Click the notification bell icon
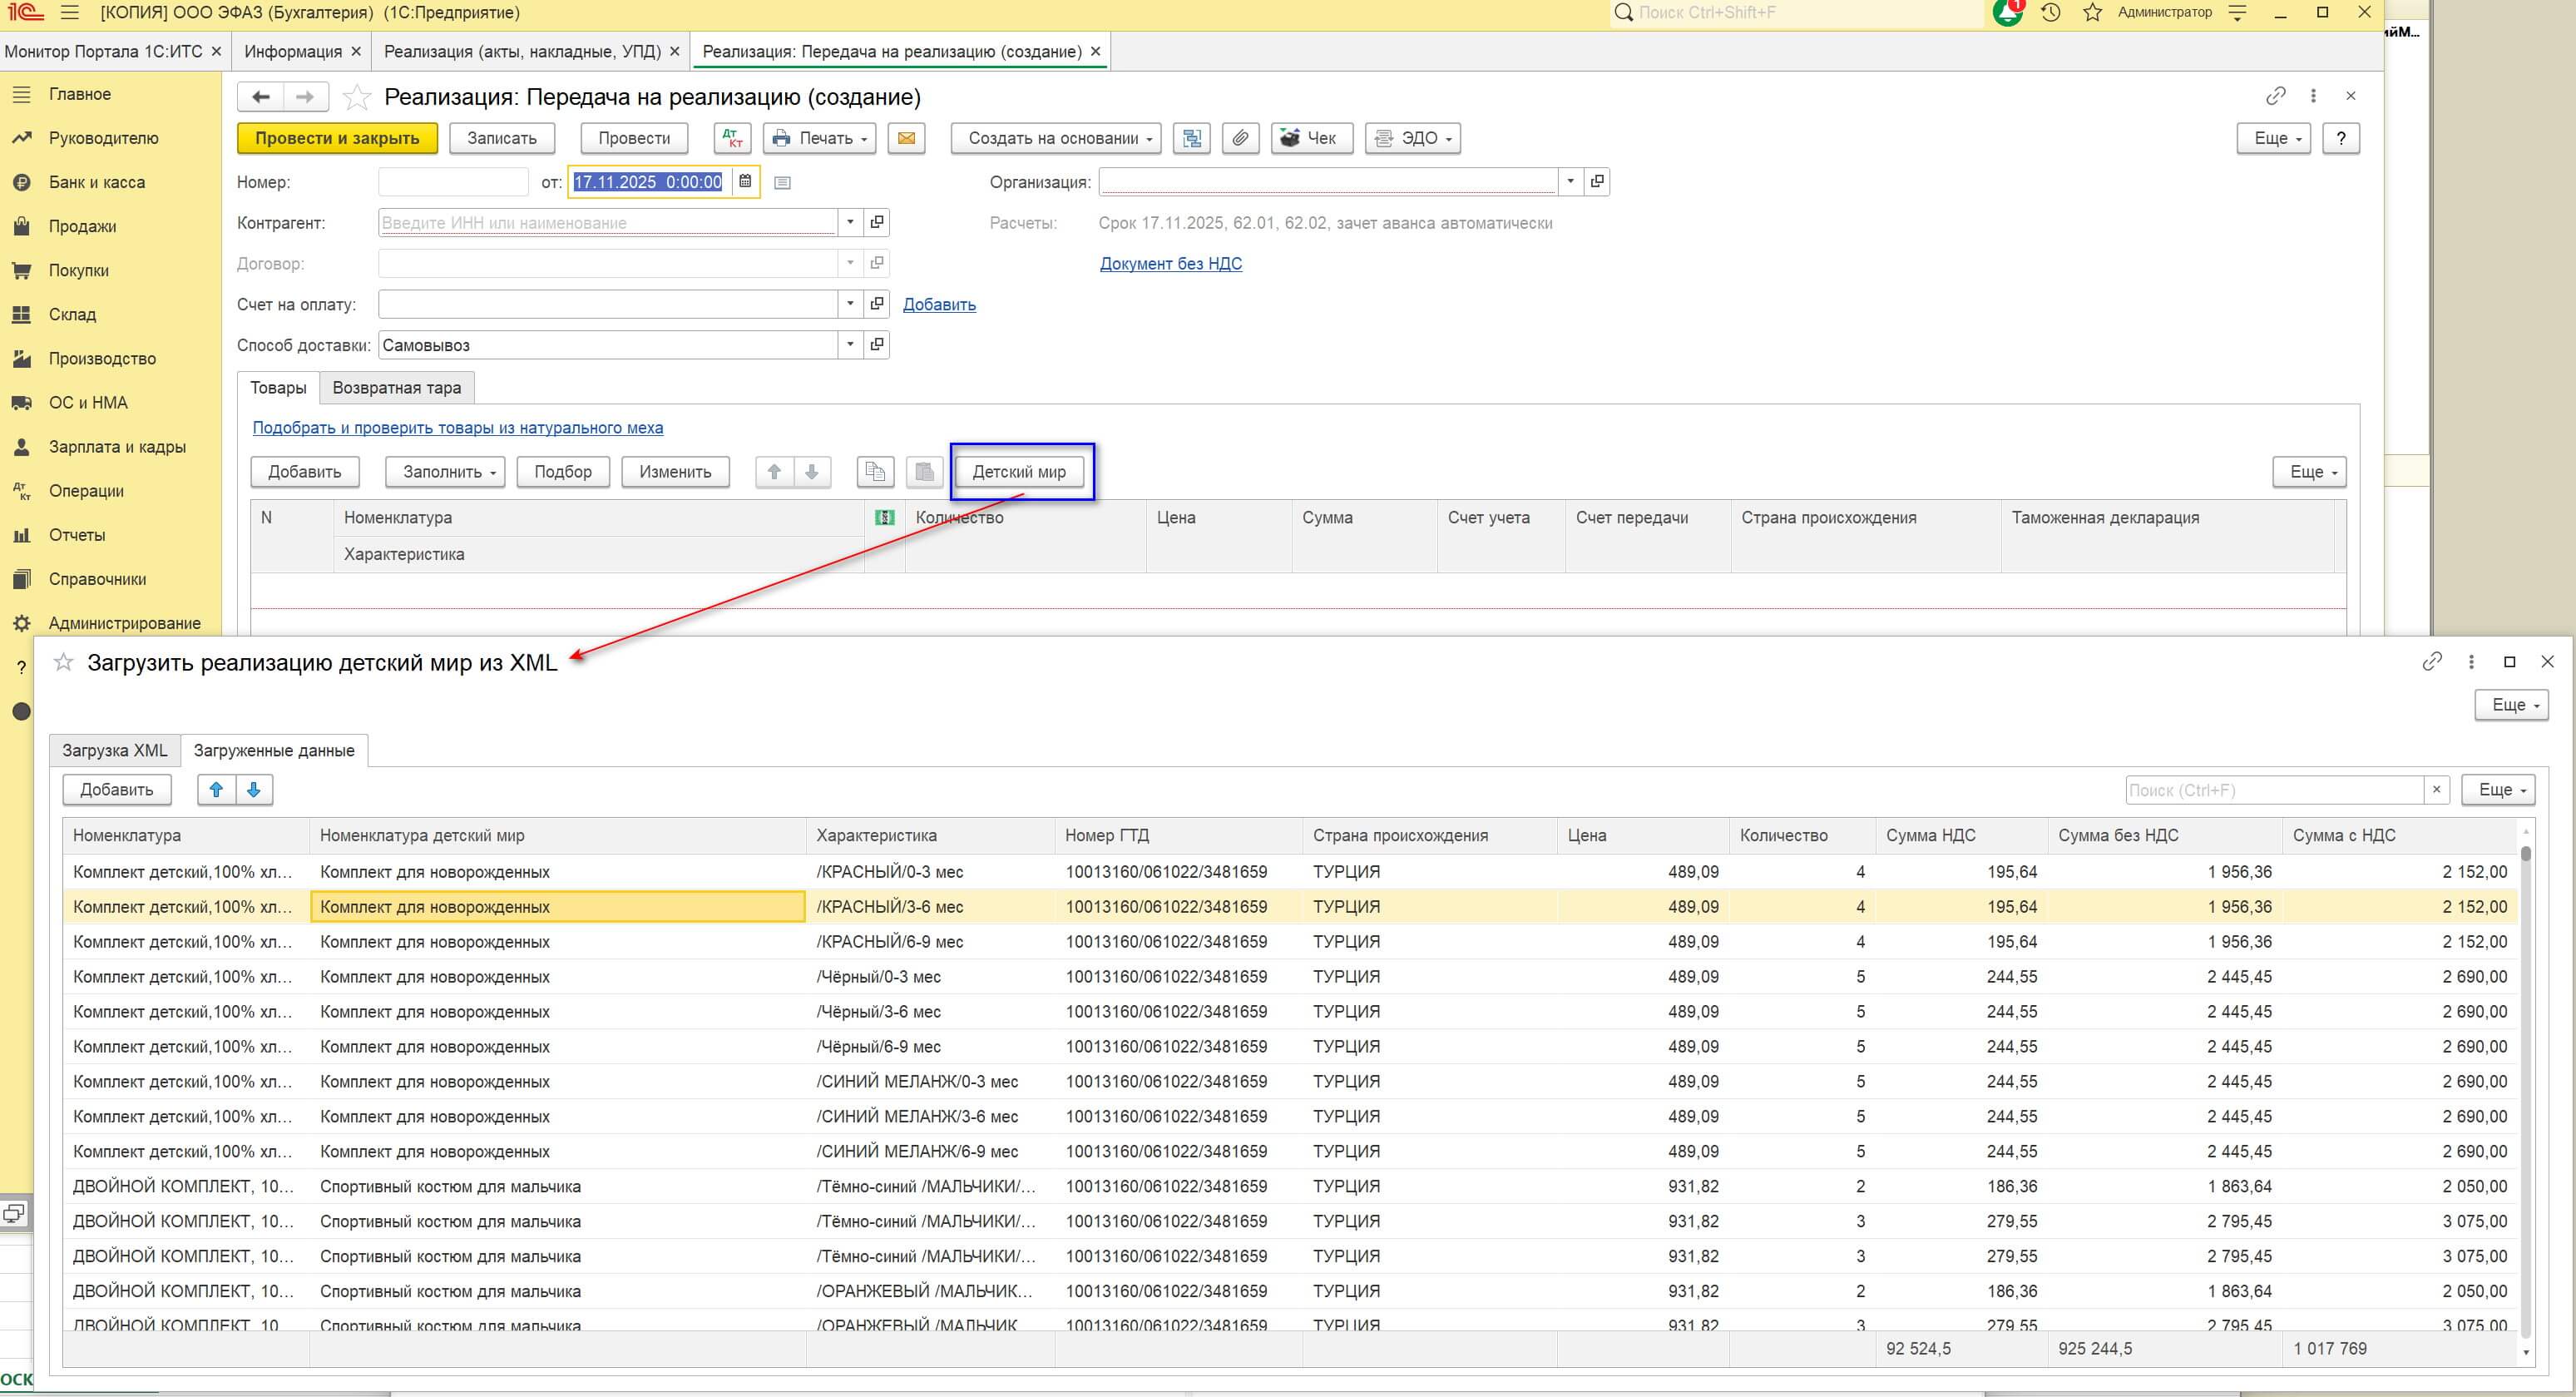This screenshot has height=1397, width=2576. pos(2007,13)
